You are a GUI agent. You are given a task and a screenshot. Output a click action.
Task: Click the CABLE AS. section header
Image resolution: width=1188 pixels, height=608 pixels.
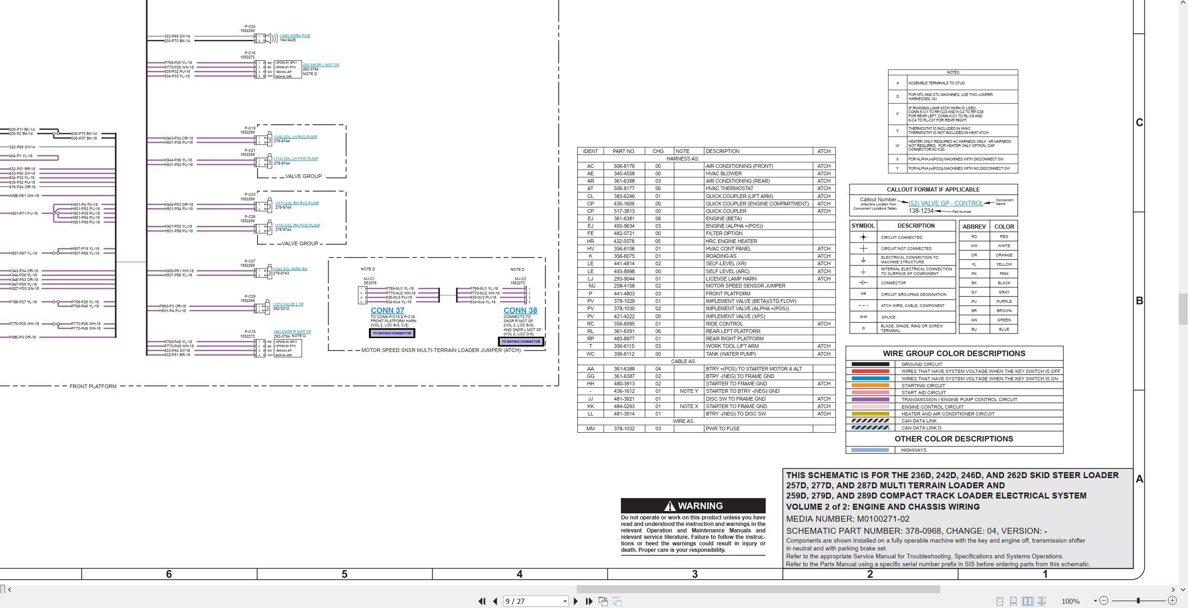click(x=683, y=361)
